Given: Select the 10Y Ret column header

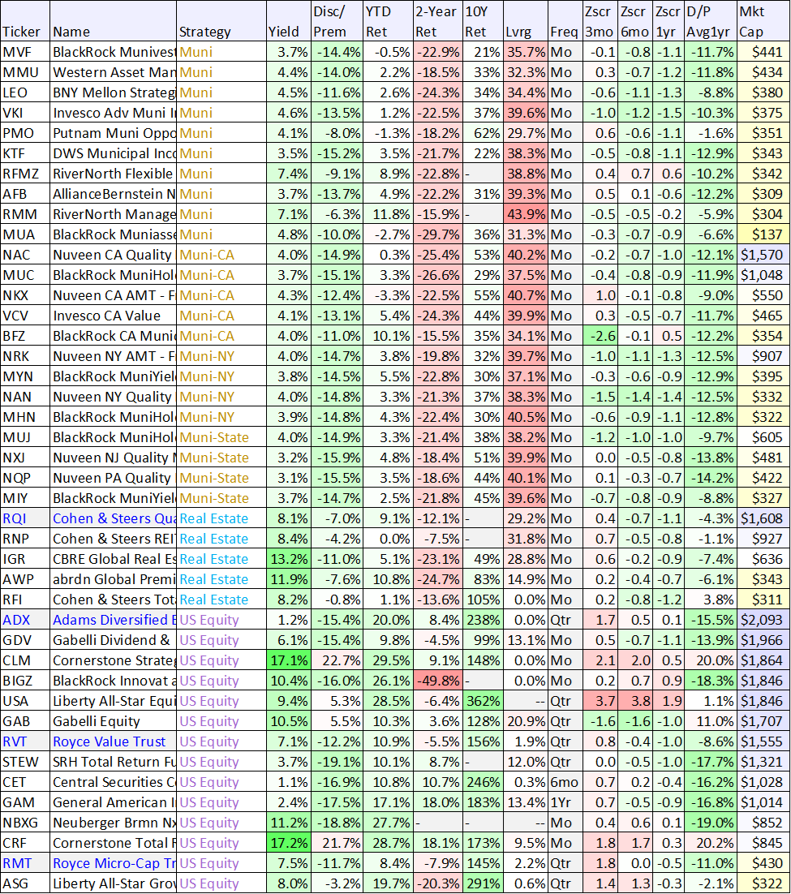Looking at the screenshot, I should [x=483, y=21].
